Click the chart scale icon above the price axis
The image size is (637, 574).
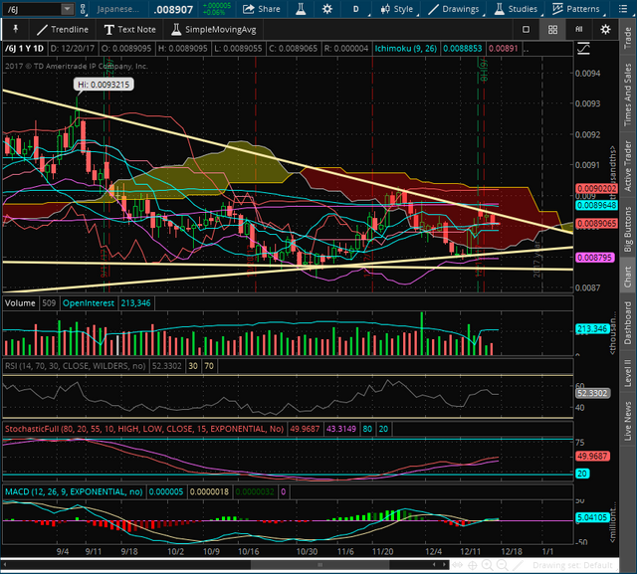click(x=583, y=49)
